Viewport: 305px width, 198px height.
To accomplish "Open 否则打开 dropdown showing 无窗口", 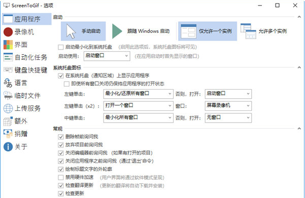I will click(x=228, y=118).
